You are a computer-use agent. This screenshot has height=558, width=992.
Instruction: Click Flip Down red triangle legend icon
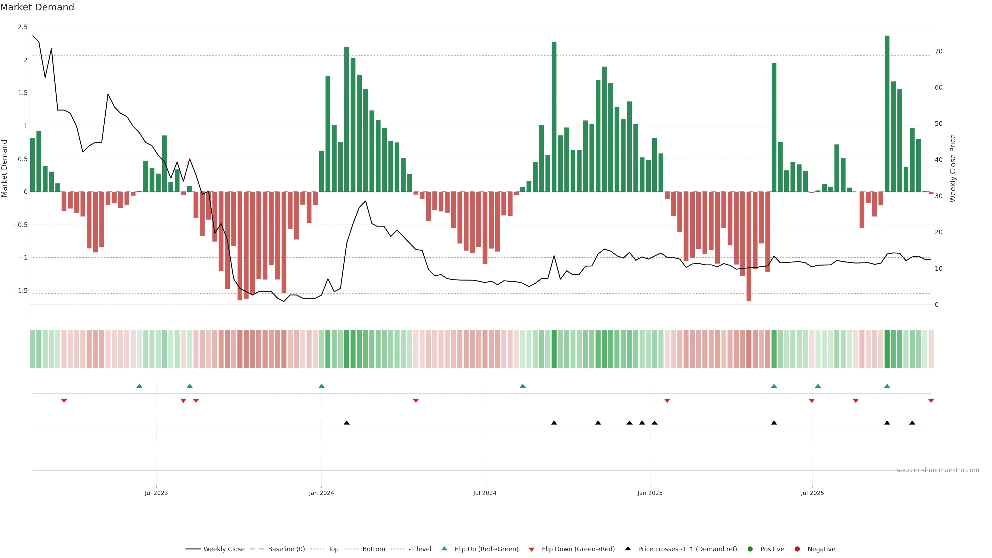[x=531, y=549]
